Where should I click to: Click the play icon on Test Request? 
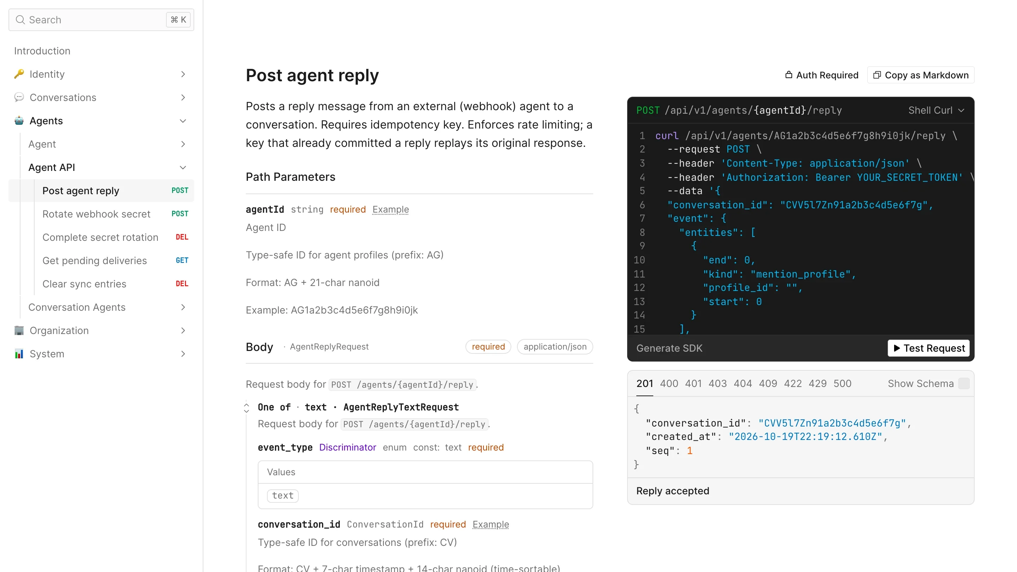pos(897,348)
